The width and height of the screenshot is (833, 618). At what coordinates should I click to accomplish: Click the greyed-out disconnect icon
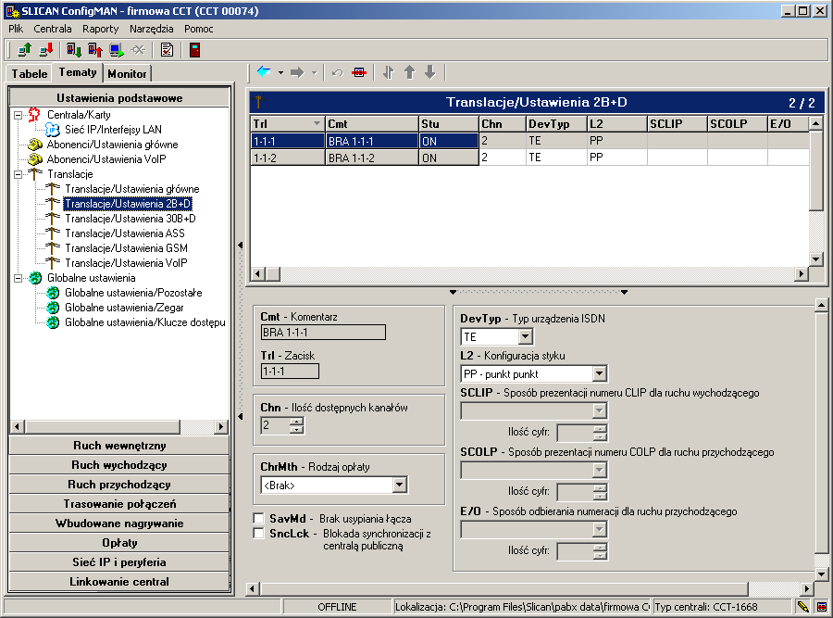138,50
